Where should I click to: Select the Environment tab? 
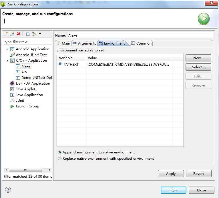pos(112,43)
